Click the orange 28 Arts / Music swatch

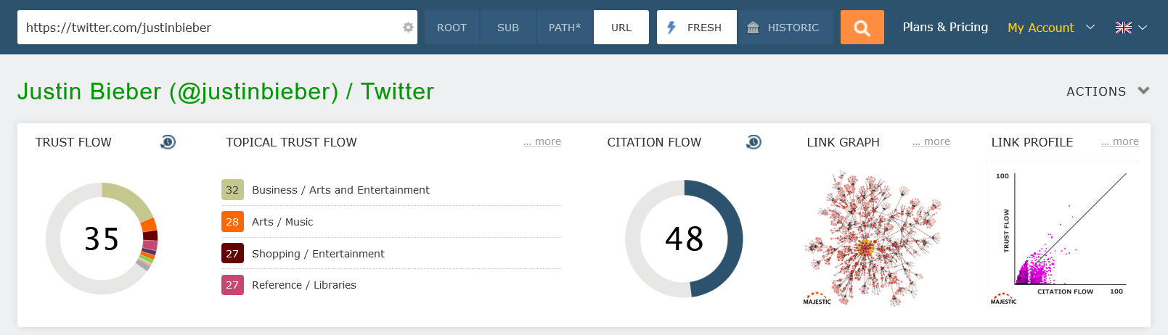(232, 222)
